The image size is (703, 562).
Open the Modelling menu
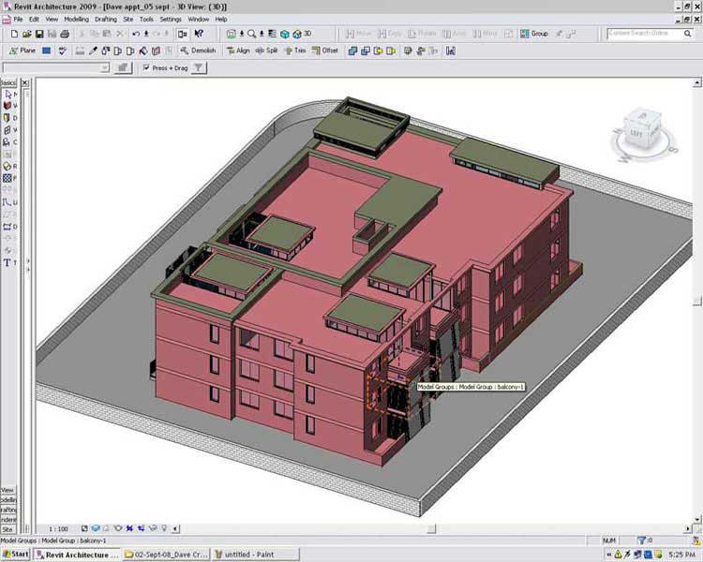pyautogui.click(x=76, y=19)
